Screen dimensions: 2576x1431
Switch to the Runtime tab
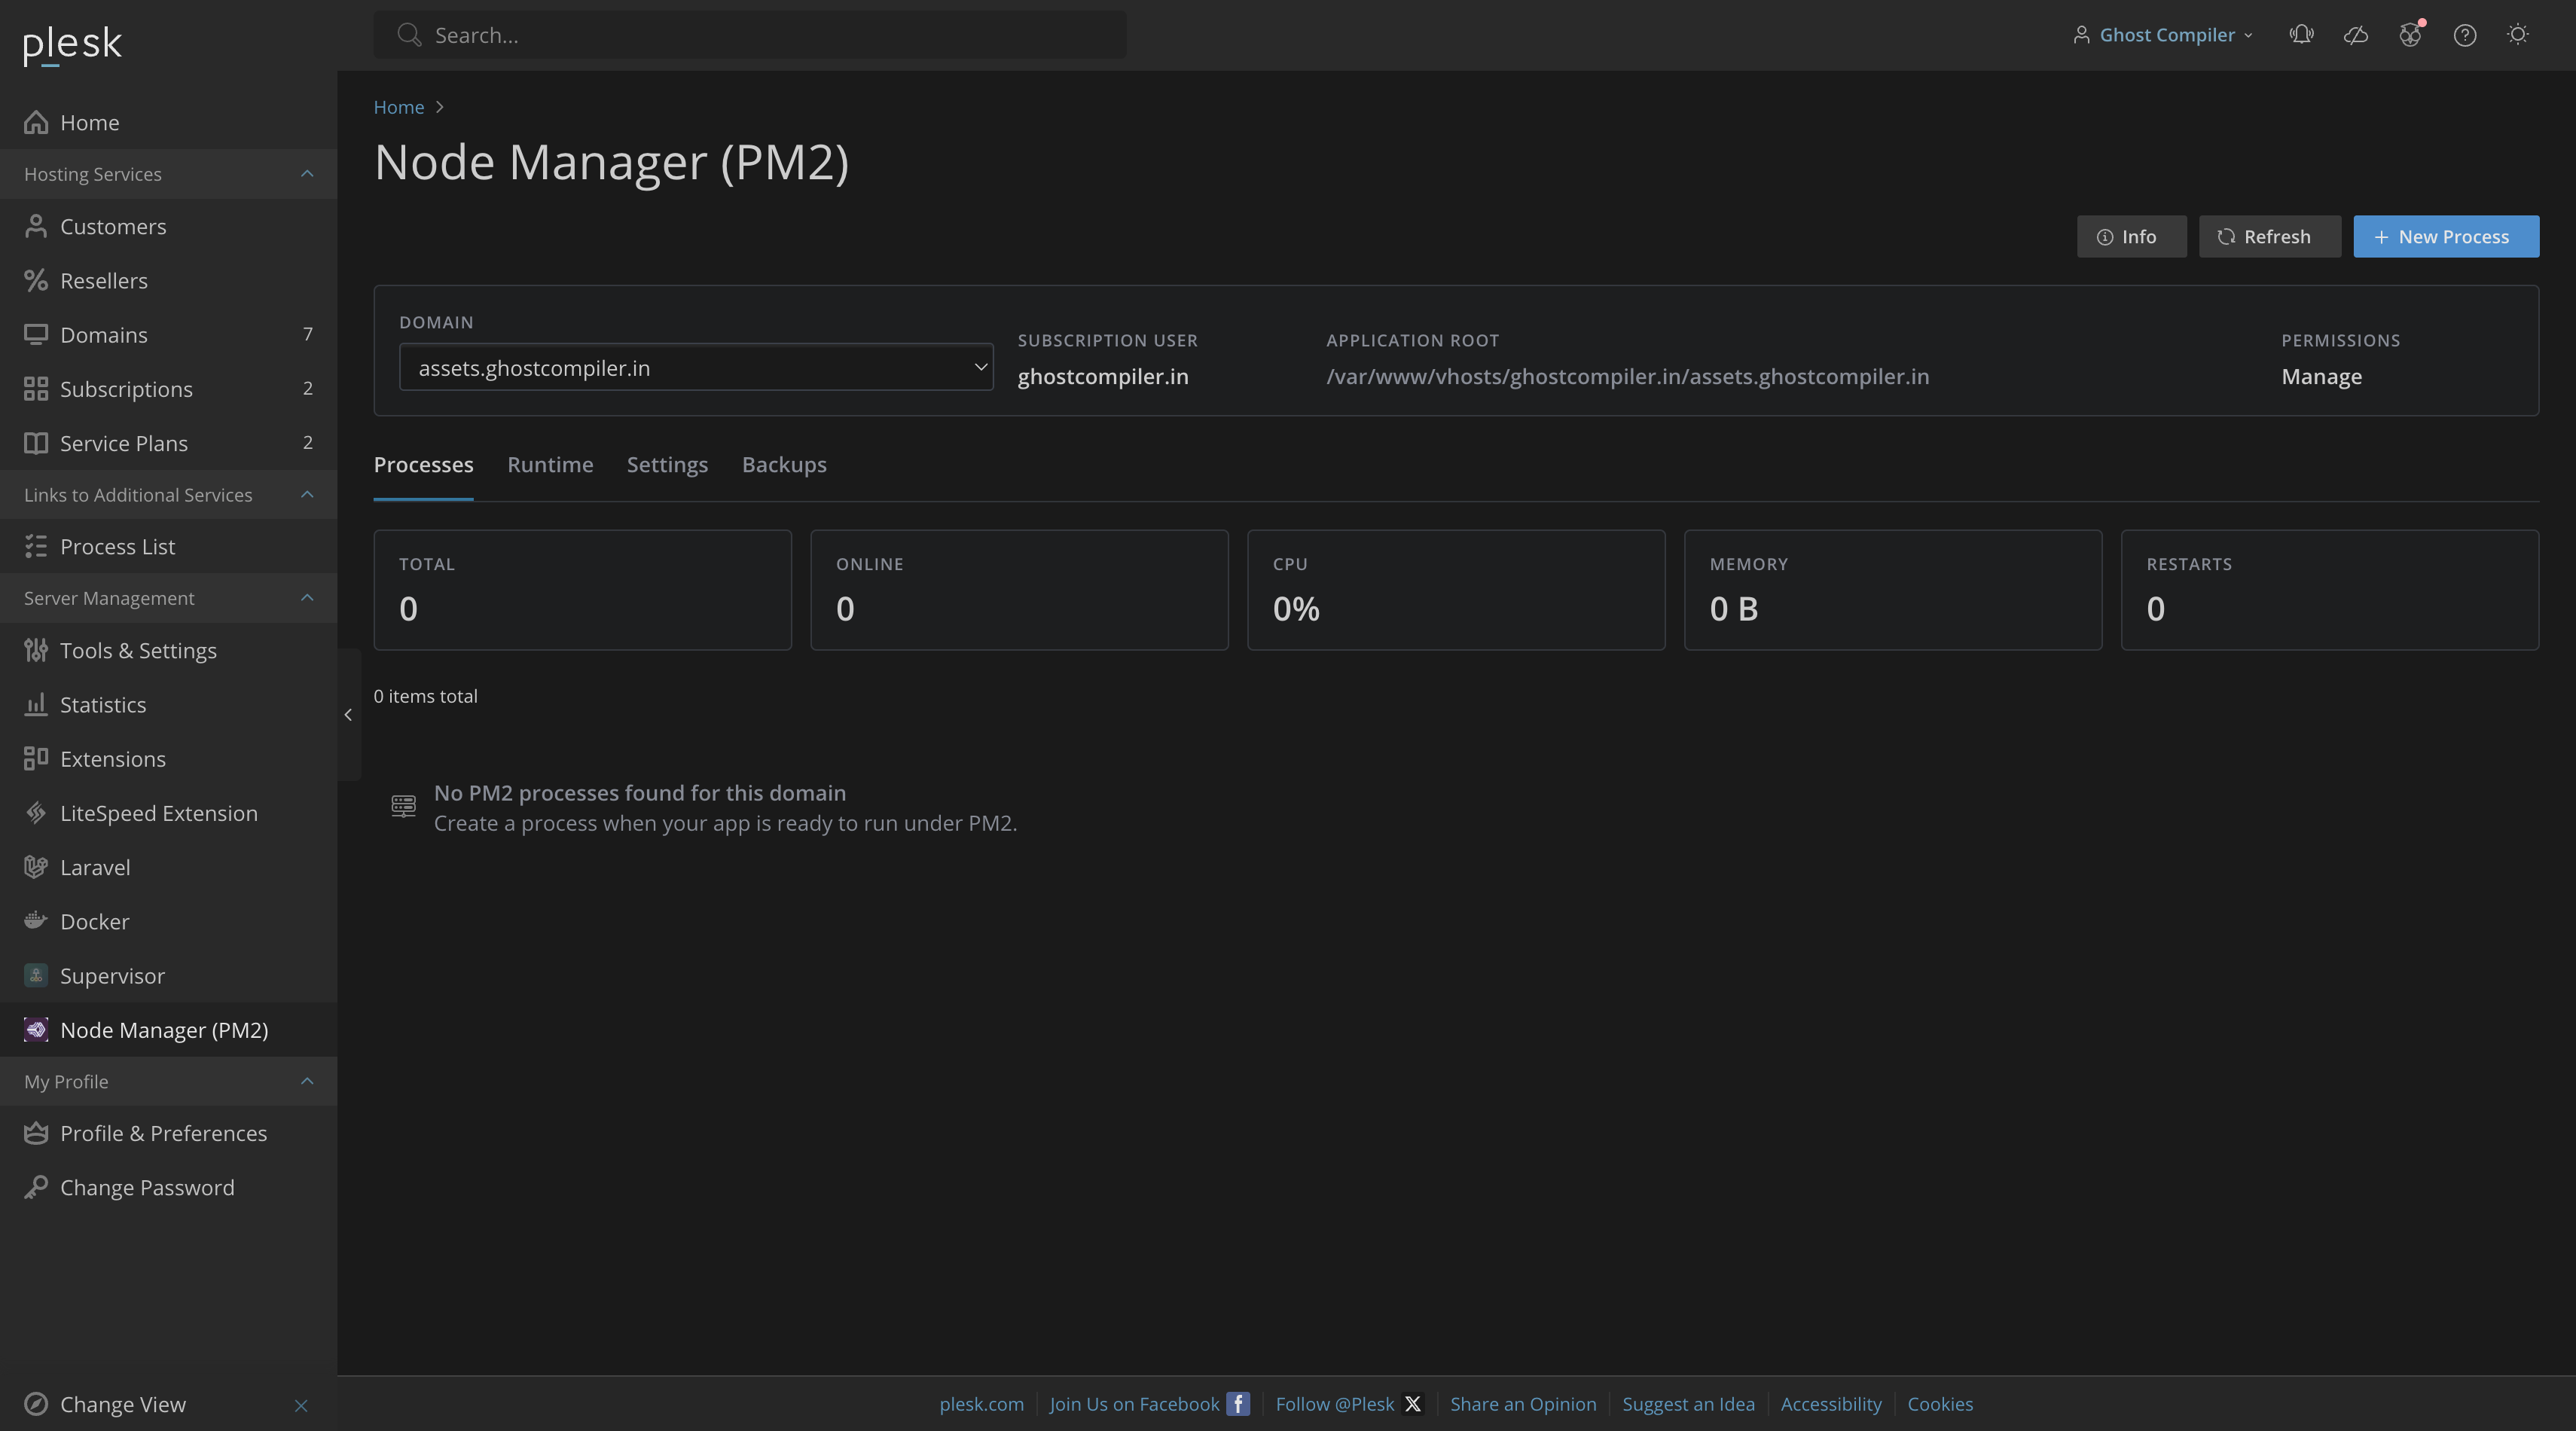(x=550, y=465)
